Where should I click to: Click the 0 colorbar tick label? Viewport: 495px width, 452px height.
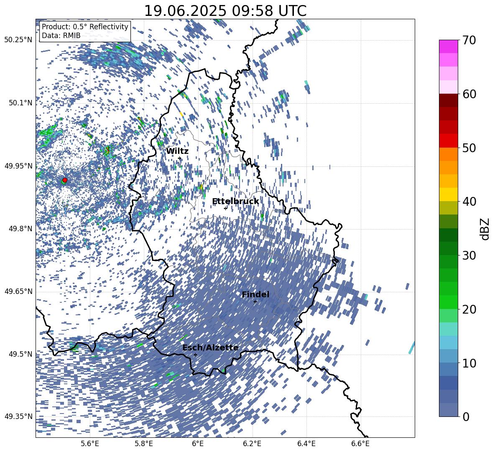coord(466,416)
